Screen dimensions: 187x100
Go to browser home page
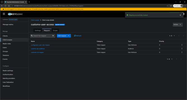[x=9, y=6]
